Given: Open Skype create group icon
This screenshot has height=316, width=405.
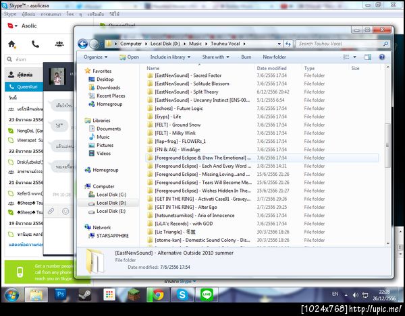Looking at the screenshot, I should click(x=59, y=44).
